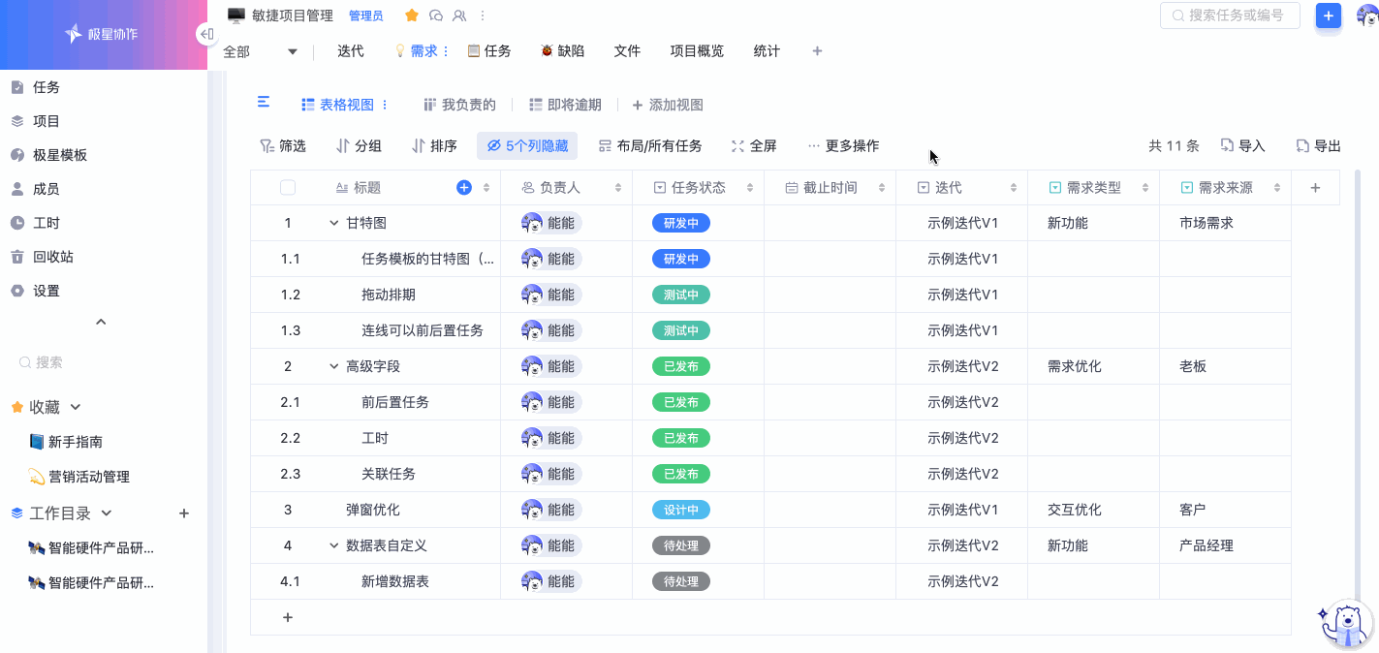Add new item to 工作目录 with plus

point(184,513)
